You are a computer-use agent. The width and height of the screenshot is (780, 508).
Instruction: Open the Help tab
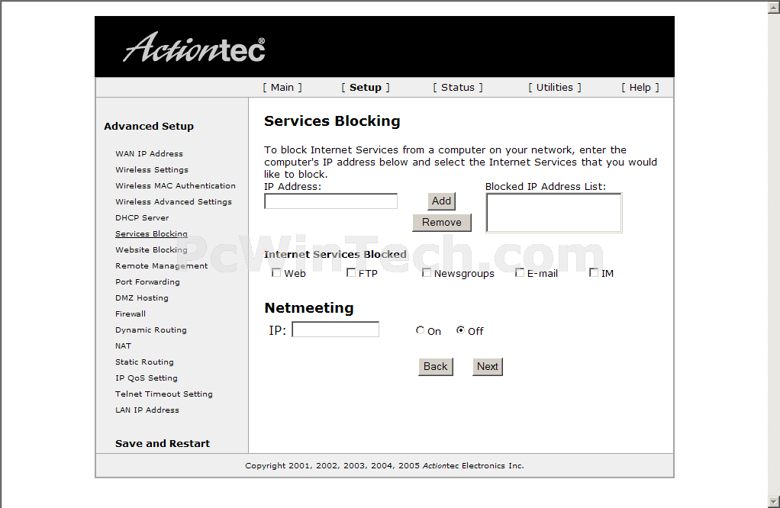(x=640, y=88)
